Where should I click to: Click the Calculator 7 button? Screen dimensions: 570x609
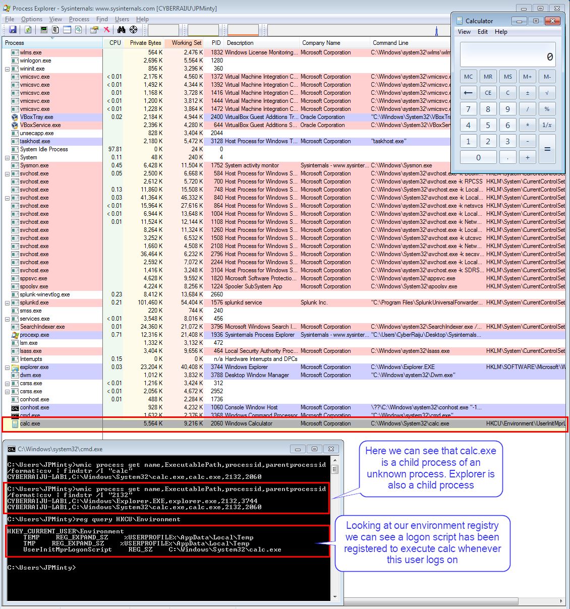click(x=468, y=109)
